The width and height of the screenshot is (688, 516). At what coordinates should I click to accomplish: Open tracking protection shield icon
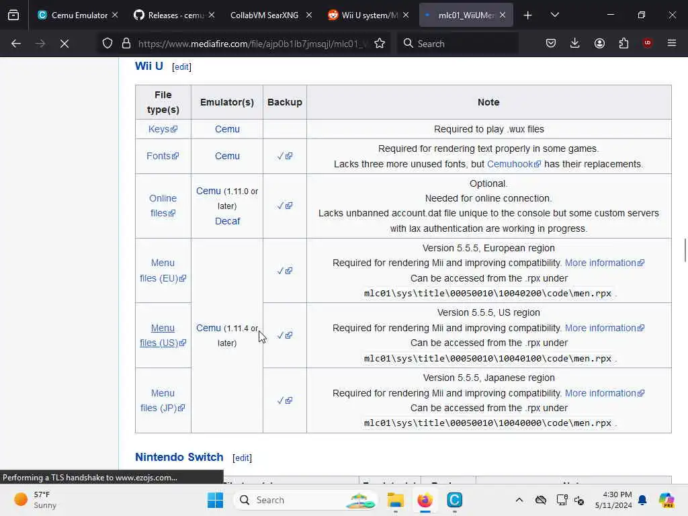click(x=107, y=44)
